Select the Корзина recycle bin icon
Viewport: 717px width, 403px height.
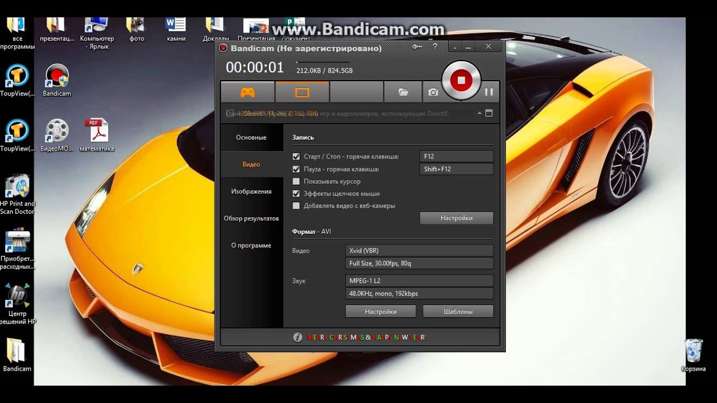693,355
